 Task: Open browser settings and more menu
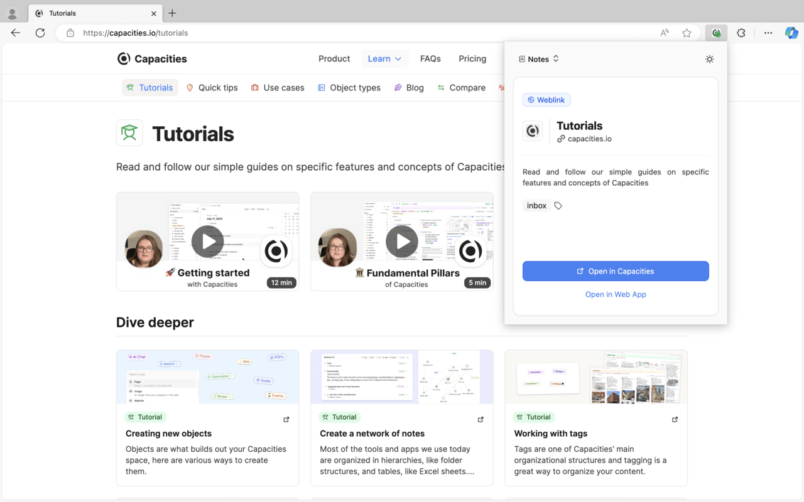click(x=768, y=33)
